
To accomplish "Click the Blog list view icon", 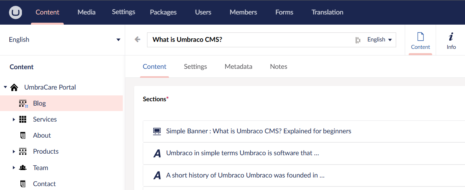I will click(x=23, y=104).
